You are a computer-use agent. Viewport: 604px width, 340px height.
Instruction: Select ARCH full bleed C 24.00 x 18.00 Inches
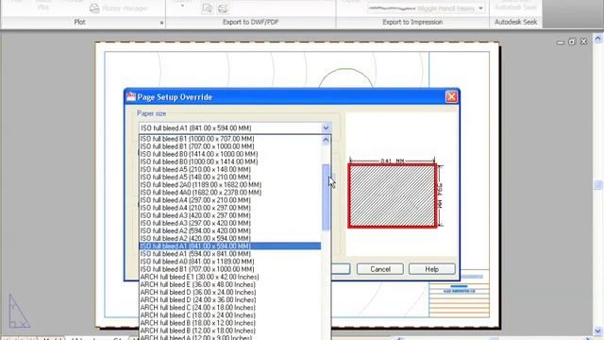(x=230, y=308)
